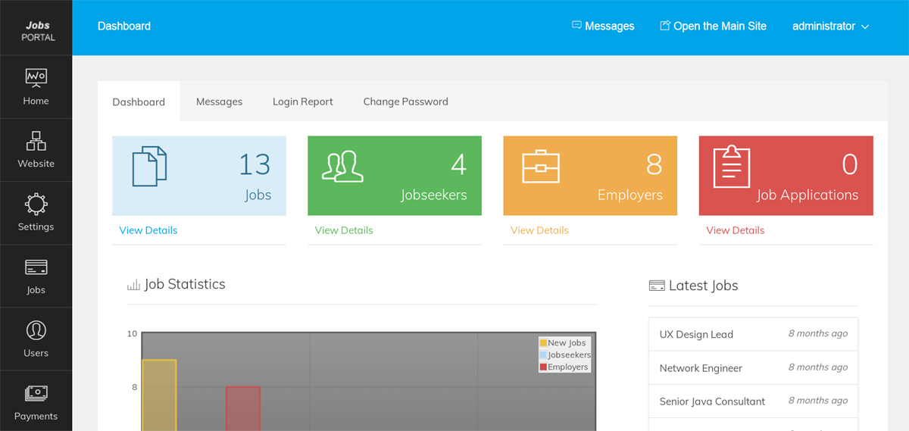Click the 0 Job Applications count

click(850, 164)
